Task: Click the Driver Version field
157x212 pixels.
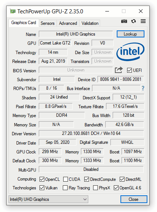Action: pos(91,133)
